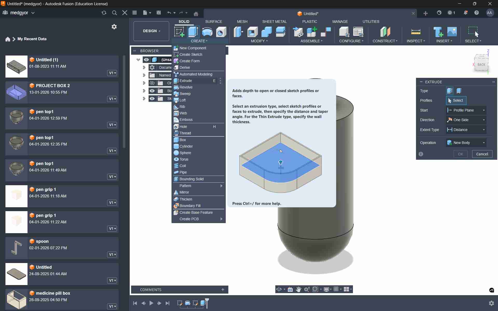498x311 pixels.
Task: Click the Create Sketch toolbar icon
Action: coord(179,32)
